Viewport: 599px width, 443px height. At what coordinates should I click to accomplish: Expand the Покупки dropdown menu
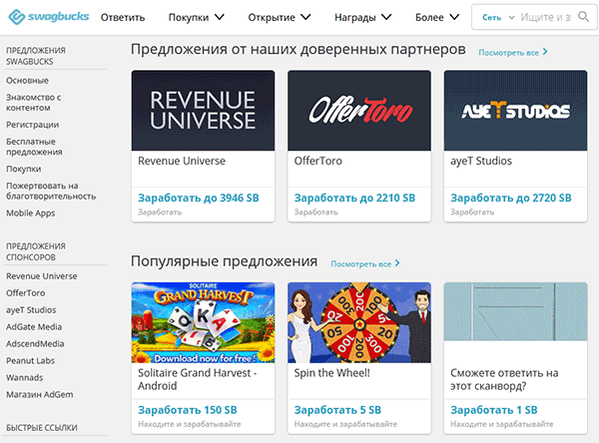click(197, 18)
